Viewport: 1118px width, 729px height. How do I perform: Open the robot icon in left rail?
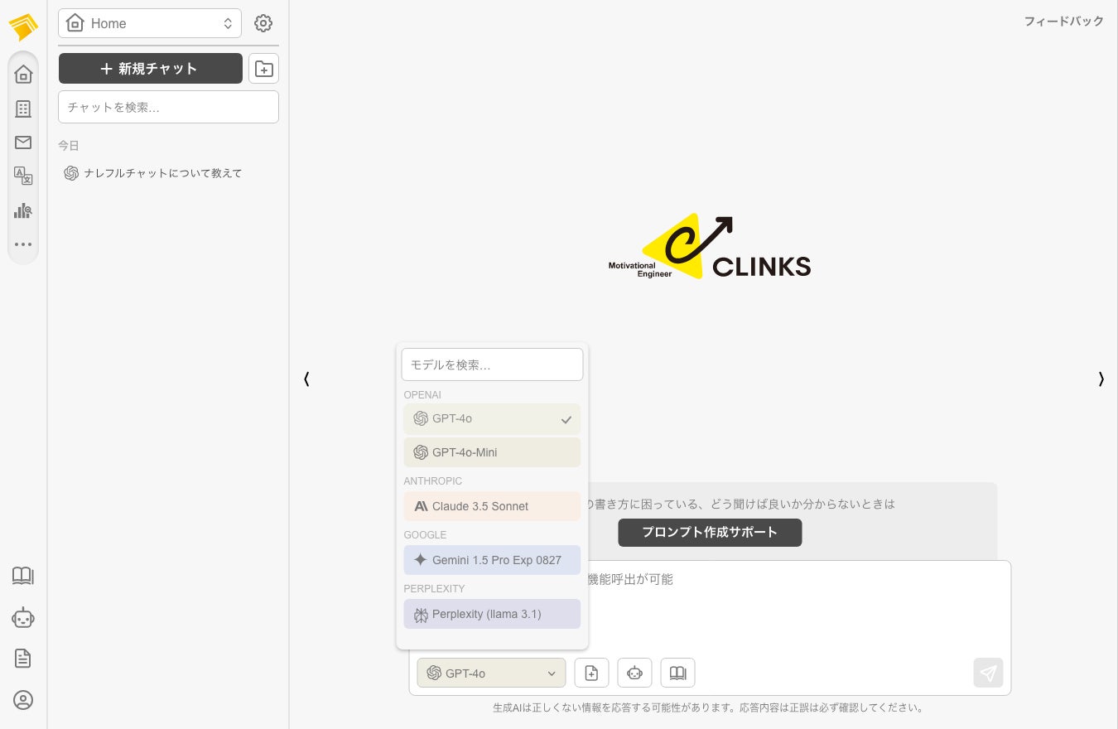pyautogui.click(x=23, y=617)
